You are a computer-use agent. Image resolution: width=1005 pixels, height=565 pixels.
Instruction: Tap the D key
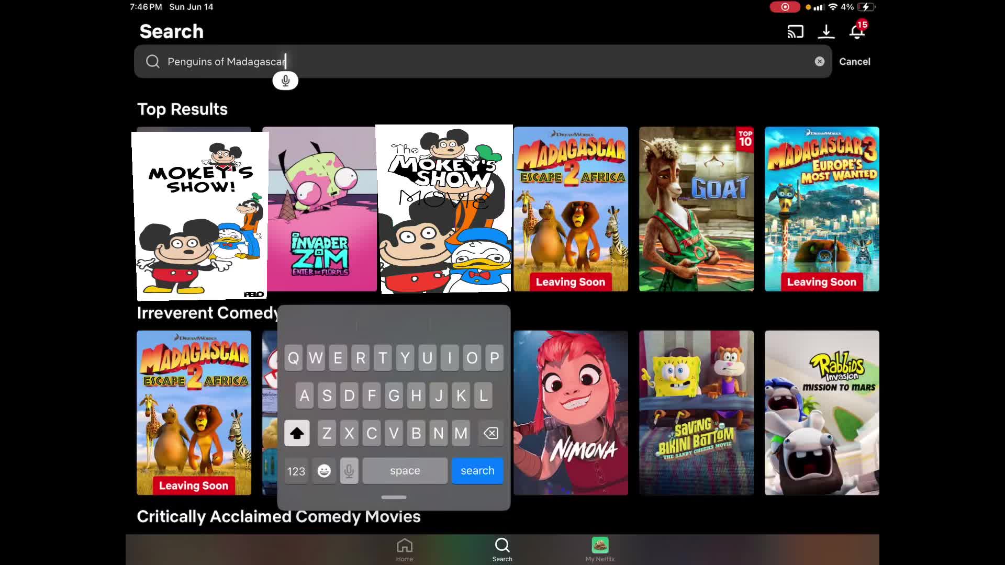349,395
